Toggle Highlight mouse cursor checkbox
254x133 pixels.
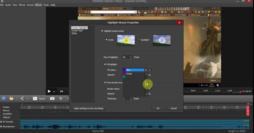click(x=102, y=31)
